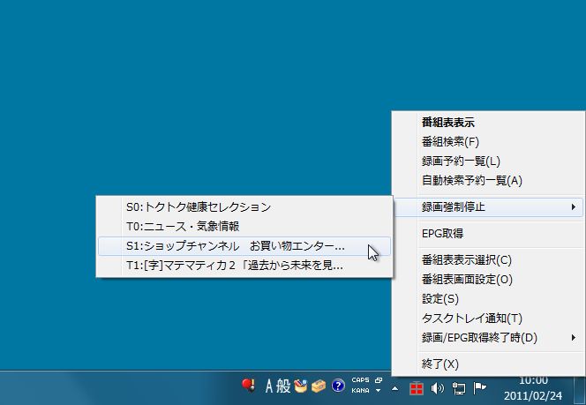Stop recording S1:ショップチャンネル entry
The width and height of the screenshot is (586, 405).
(x=244, y=246)
